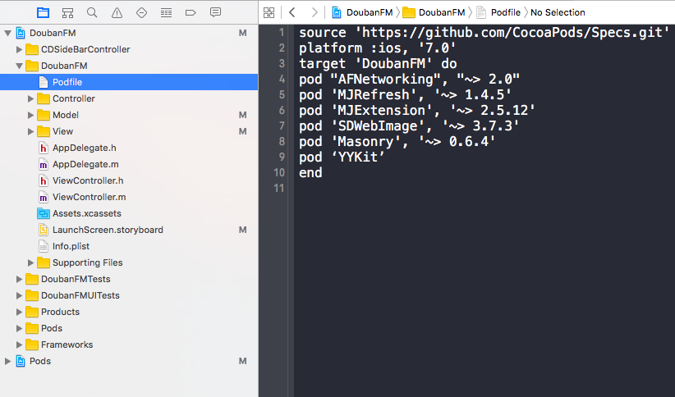Open the Breakpoint navigator icon
675x397 pixels.
[x=191, y=13]
